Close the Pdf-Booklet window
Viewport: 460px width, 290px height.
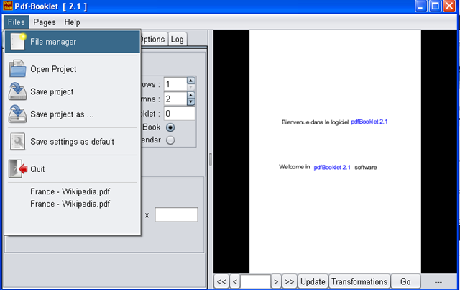click(x=449, y=6)
